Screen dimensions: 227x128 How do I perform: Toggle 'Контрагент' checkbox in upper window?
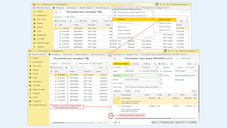[x=64, y=17]
